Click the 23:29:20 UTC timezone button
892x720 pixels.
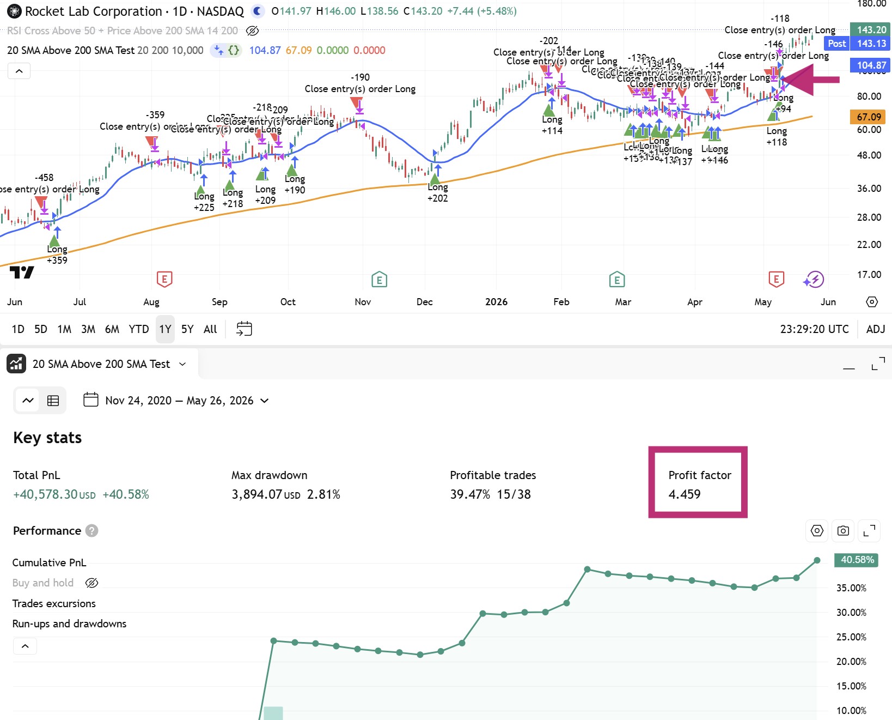pyautogui.click(x=814, y=329)
